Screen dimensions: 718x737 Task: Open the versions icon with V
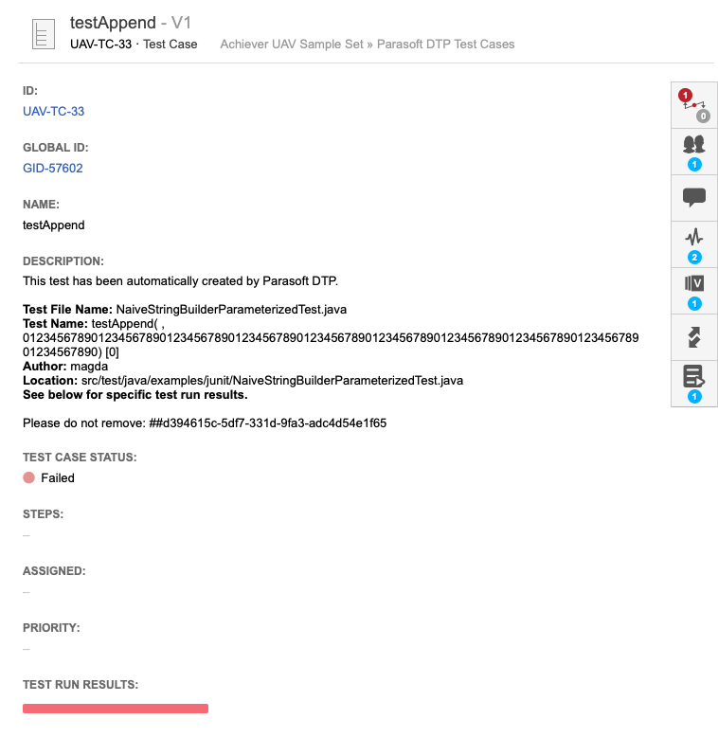[694, 291]
